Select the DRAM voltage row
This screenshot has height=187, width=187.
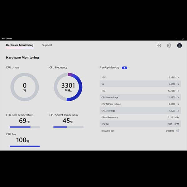point(140,111)
